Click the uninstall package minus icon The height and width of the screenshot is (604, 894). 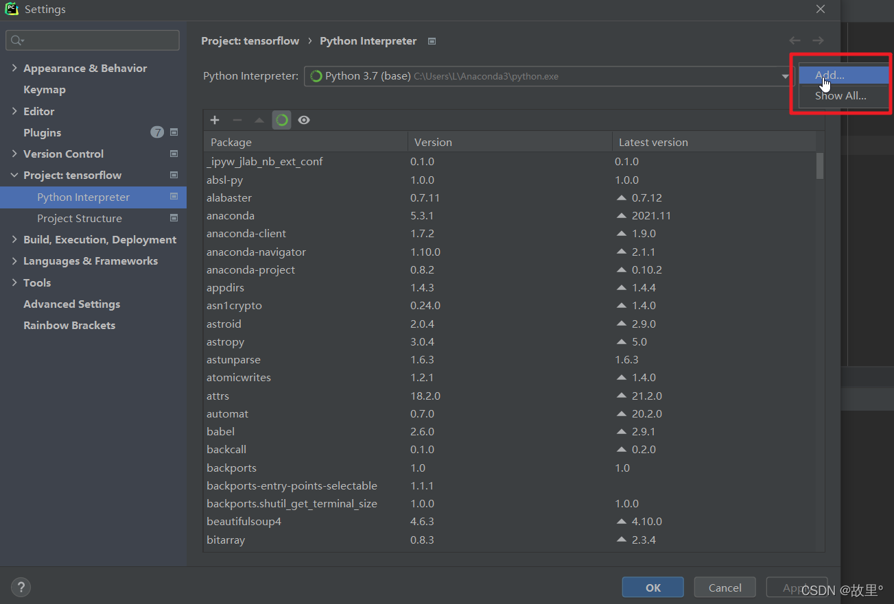[237, 120]
